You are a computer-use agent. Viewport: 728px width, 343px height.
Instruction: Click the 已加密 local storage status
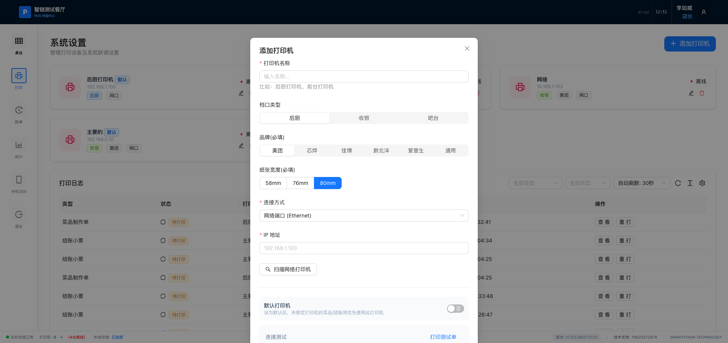pyautogui.click(x=117, y=337)
